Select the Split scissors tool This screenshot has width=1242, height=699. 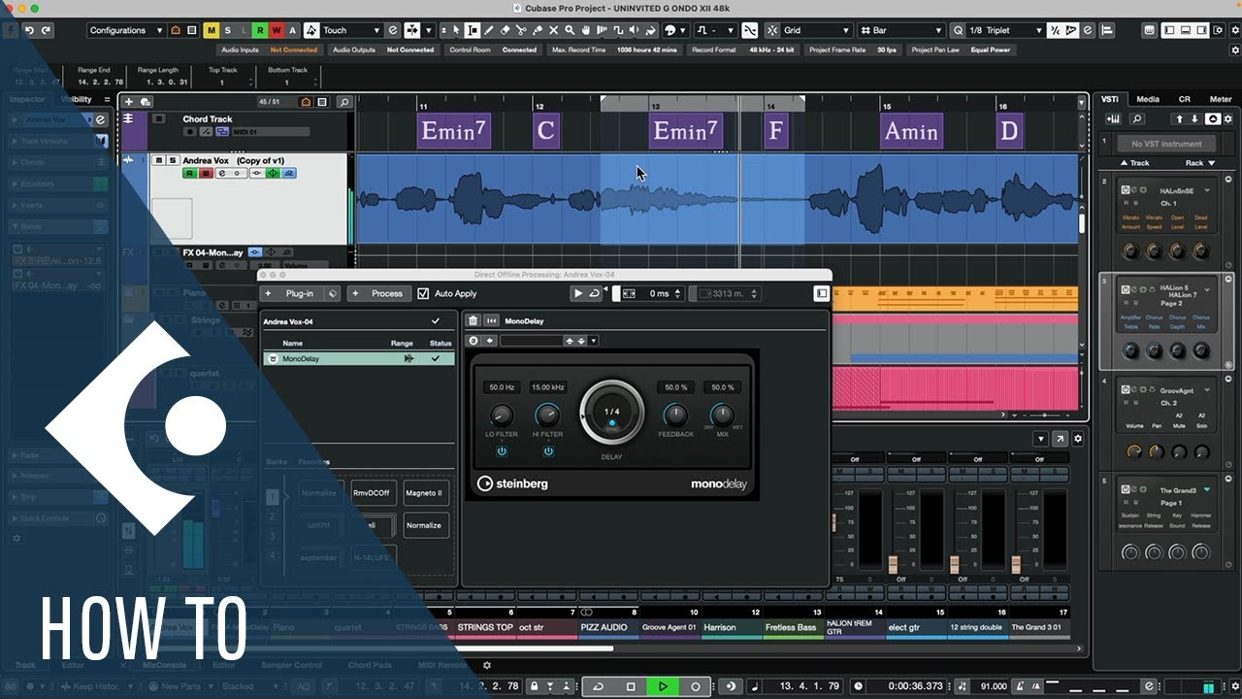coord(522,30)
